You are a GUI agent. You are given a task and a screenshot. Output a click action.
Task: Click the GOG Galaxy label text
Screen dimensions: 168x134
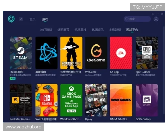(143, 119)
